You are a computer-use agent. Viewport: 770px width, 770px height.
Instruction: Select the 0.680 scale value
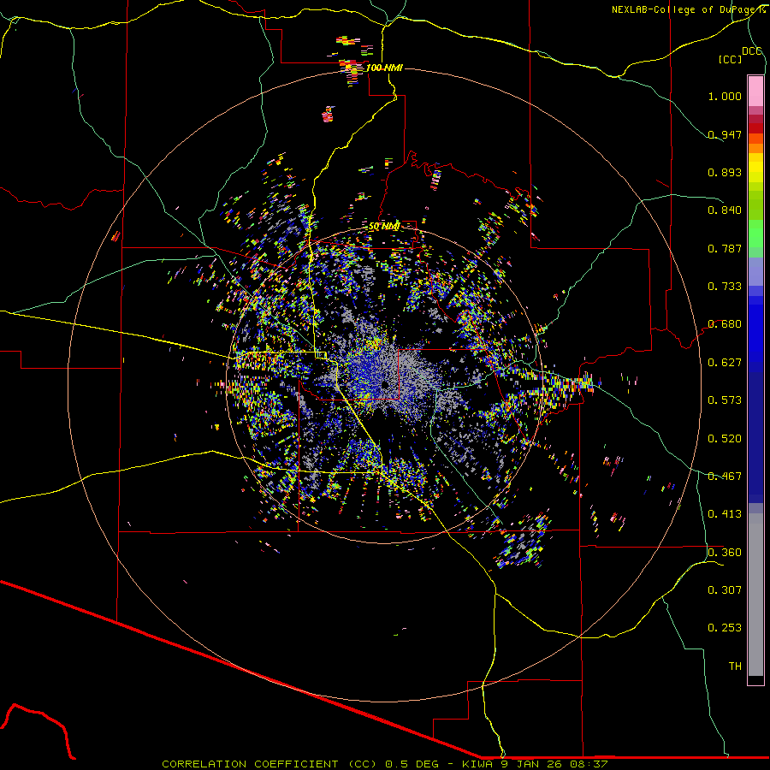click(x=725, y=324)
